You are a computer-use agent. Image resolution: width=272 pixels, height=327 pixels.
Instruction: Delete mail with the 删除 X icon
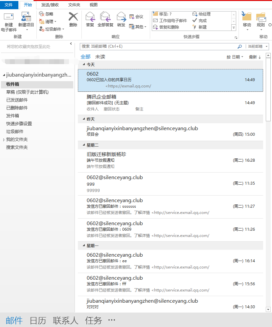point(73,16)
